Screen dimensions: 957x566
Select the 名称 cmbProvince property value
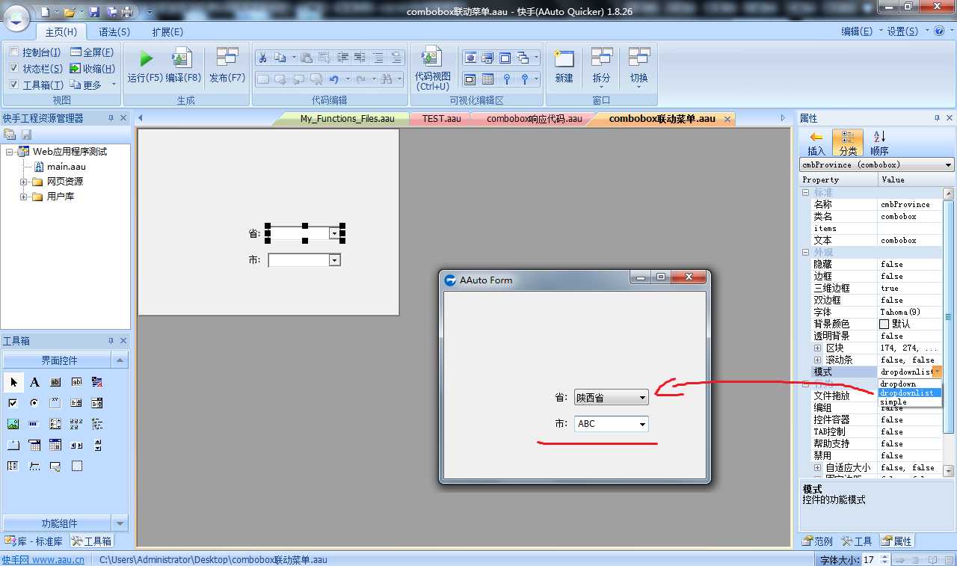click(x=910, y=204)
